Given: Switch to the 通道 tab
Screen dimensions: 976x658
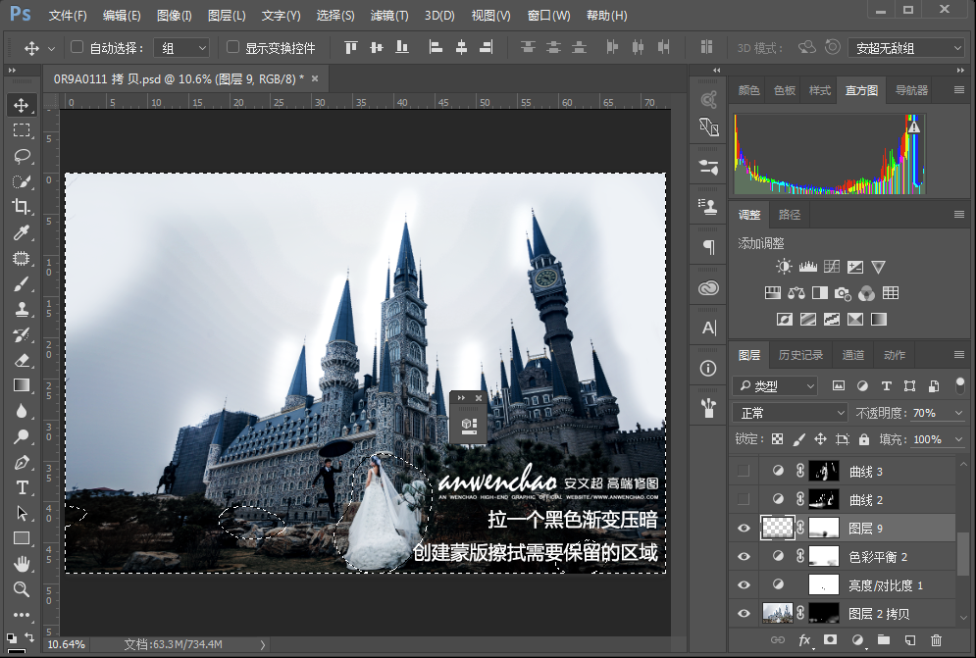Looking at the screenshot, I should click(x=852, y=355).
